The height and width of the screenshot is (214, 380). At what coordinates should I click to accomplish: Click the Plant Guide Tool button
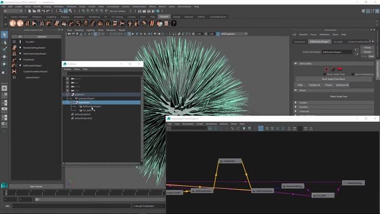(x=338, y=96)
